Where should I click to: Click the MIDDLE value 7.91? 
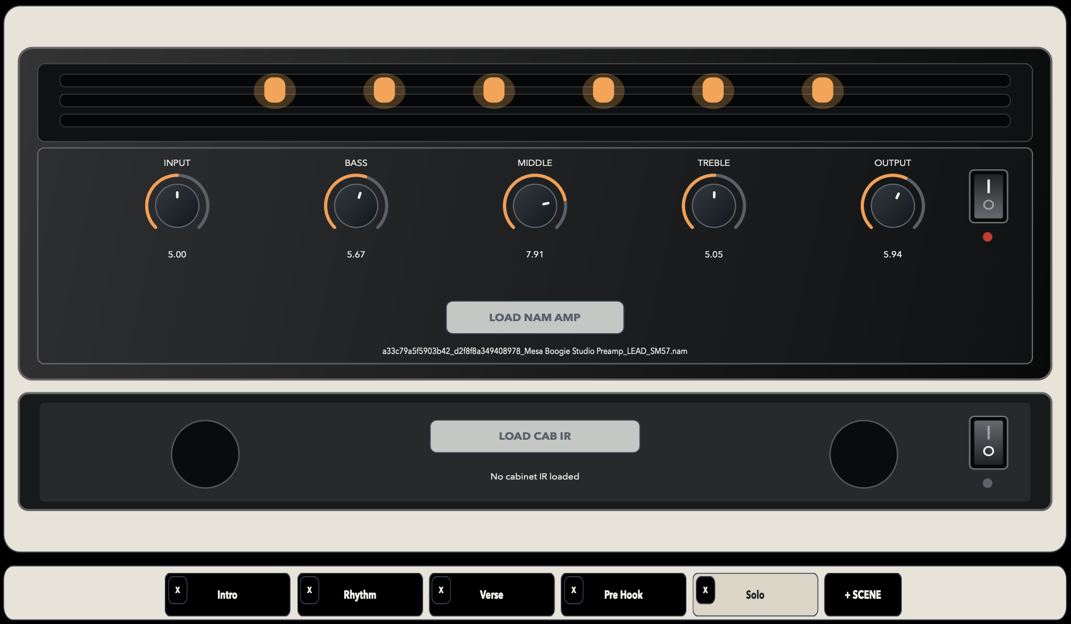point(535,254)
